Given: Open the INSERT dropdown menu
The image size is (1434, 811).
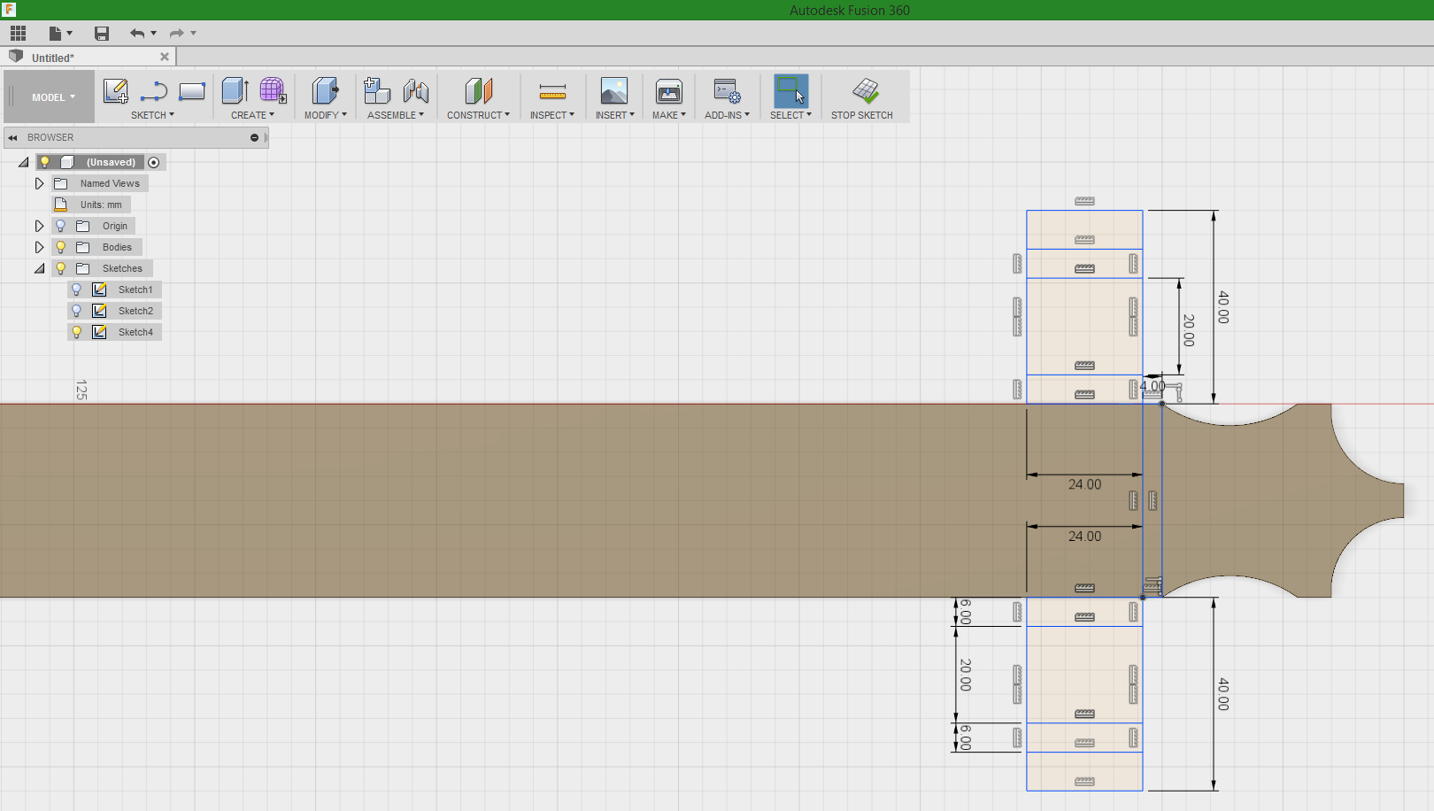Looking at the screenshot, I should tap(614, 115).
